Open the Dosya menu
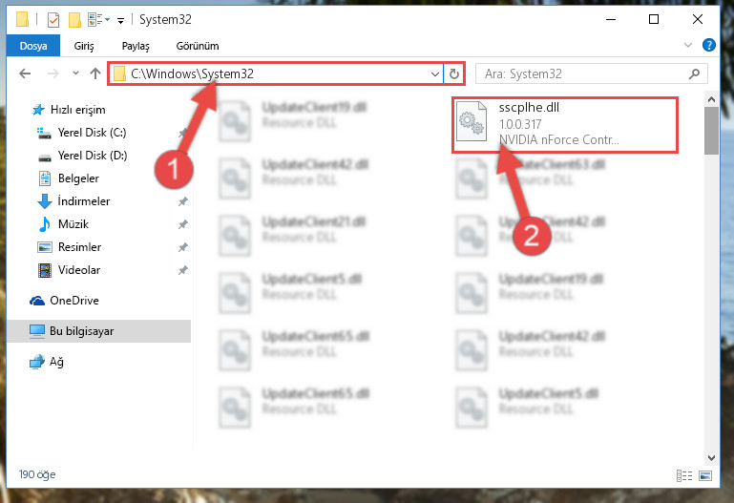This screenshot has width=734, height=503. 33,46
